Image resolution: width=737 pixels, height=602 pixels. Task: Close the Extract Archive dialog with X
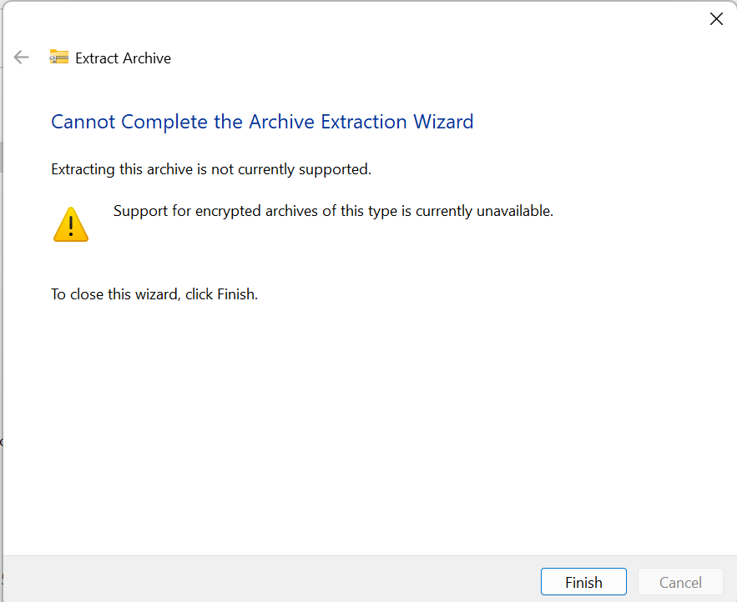pyautogui.click(x=716, y=19)
